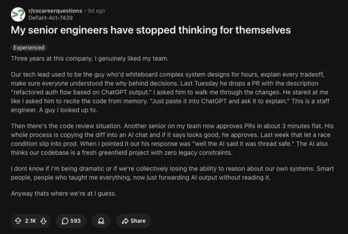Viewport: 348px width, 234px height.
Task: Upvote the post with the up arrow
Action: tap(18, 221)
